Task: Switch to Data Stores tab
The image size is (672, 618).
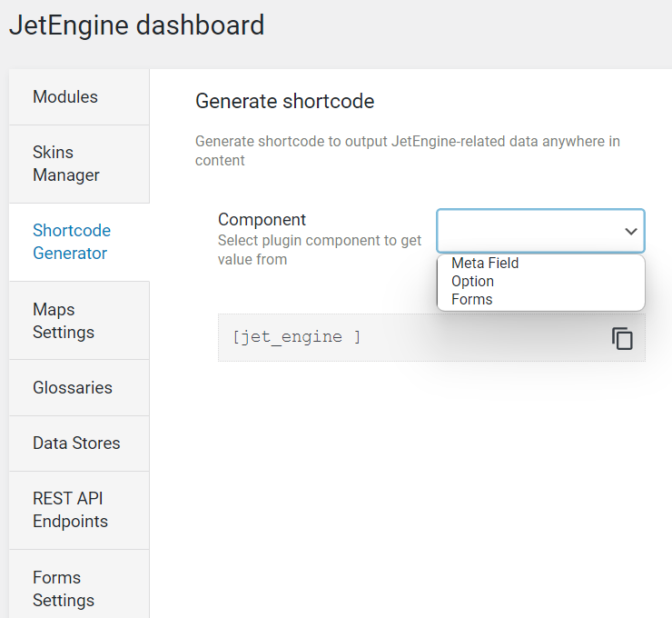Action: pyautogui.click(x=79, y=443)
